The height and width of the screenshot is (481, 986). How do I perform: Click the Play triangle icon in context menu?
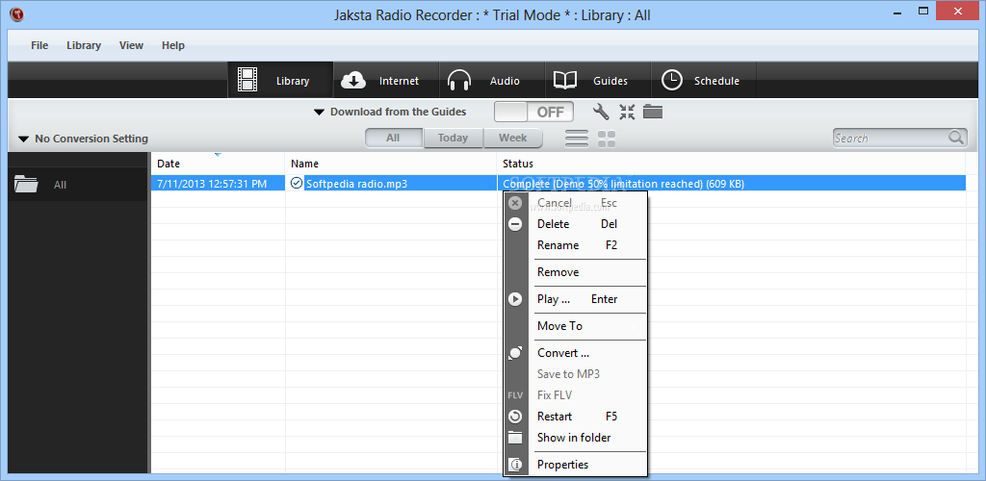(x=515, y=299)
